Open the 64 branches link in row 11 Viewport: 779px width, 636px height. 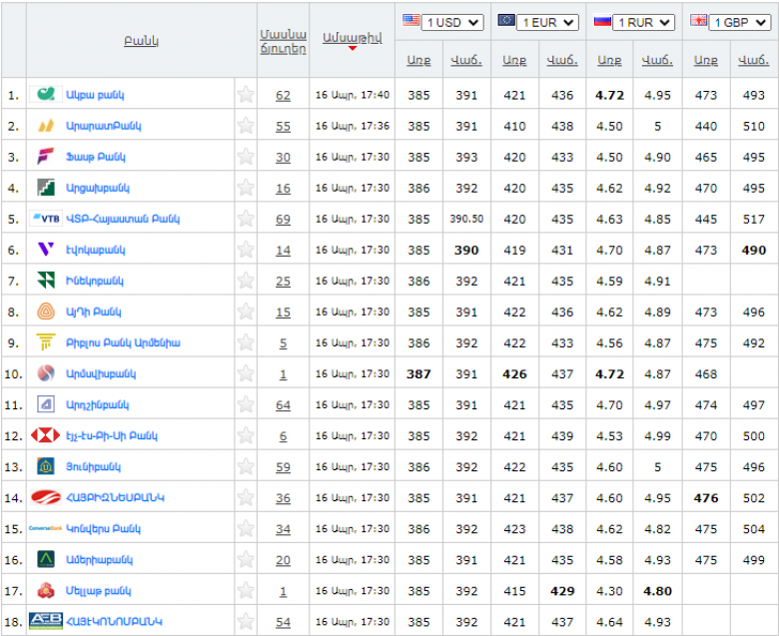pyautogui.click(x=283, y=405)
